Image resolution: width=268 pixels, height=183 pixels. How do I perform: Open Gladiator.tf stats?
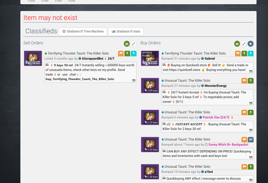click(126, 31)
